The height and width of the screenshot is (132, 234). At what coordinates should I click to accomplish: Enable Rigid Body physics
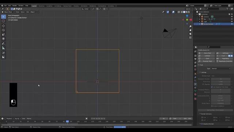point(224,59)
